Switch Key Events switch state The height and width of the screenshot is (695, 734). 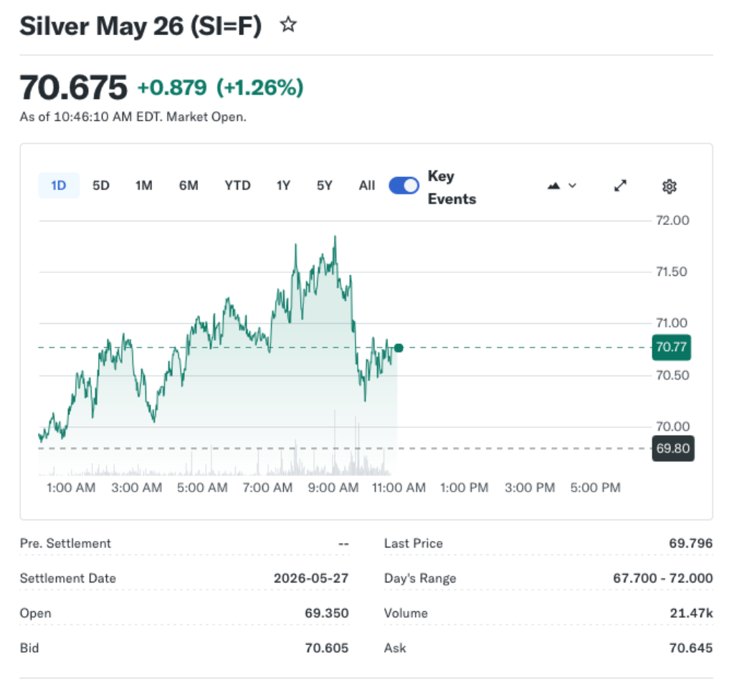404,185
